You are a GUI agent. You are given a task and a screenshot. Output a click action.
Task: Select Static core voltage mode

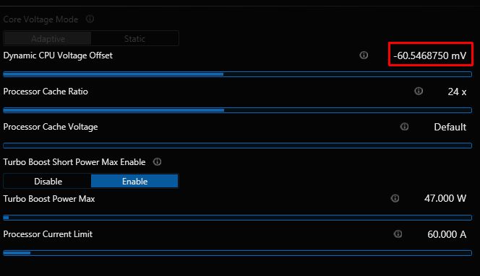pos(134,39)
